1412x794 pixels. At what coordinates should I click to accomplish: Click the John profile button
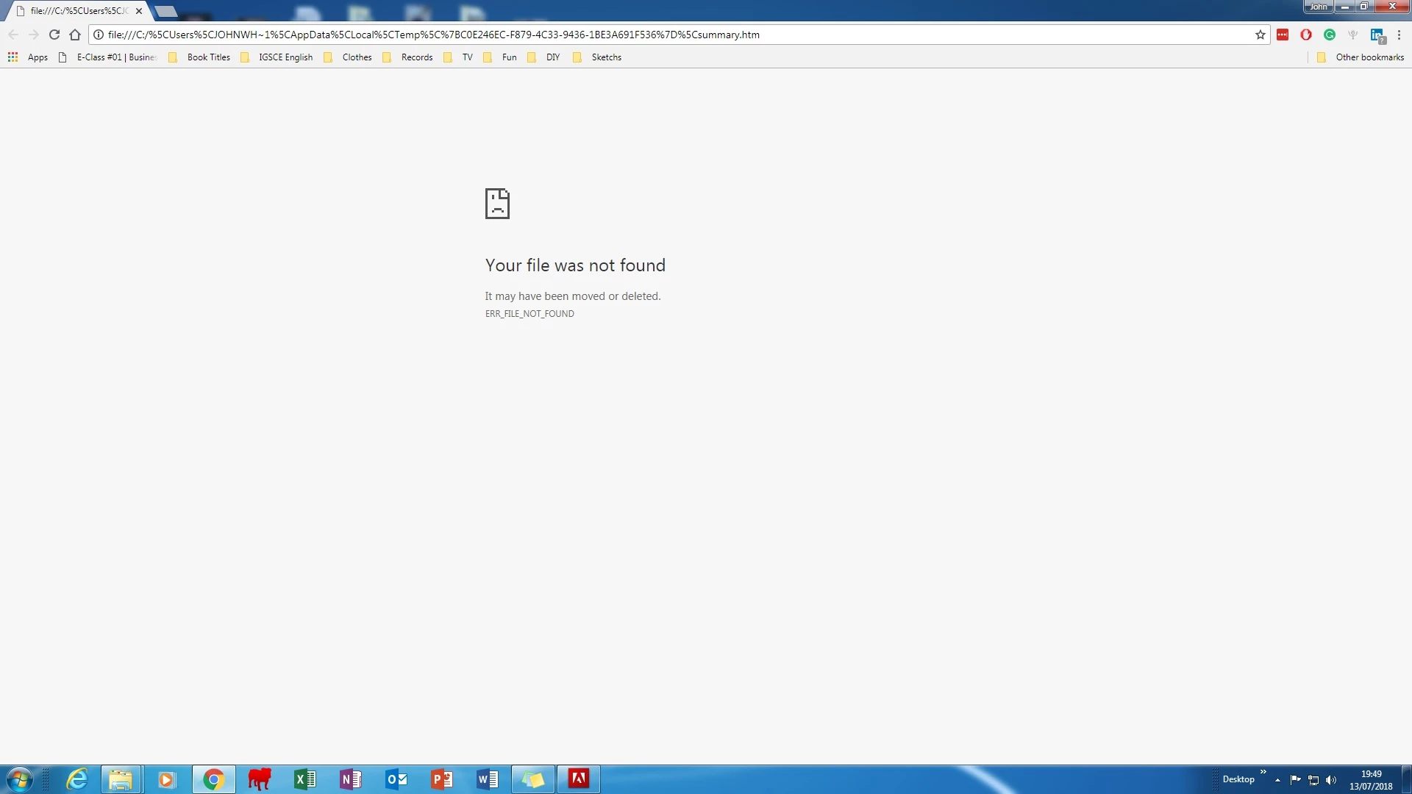pyautogui.click(x=1318, y=7)
